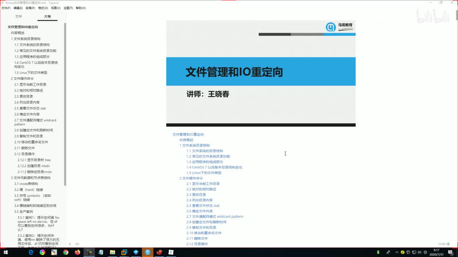
Task: Go to outline item 2.8 创建空文件和刷新时间
Action: point(34,130)
